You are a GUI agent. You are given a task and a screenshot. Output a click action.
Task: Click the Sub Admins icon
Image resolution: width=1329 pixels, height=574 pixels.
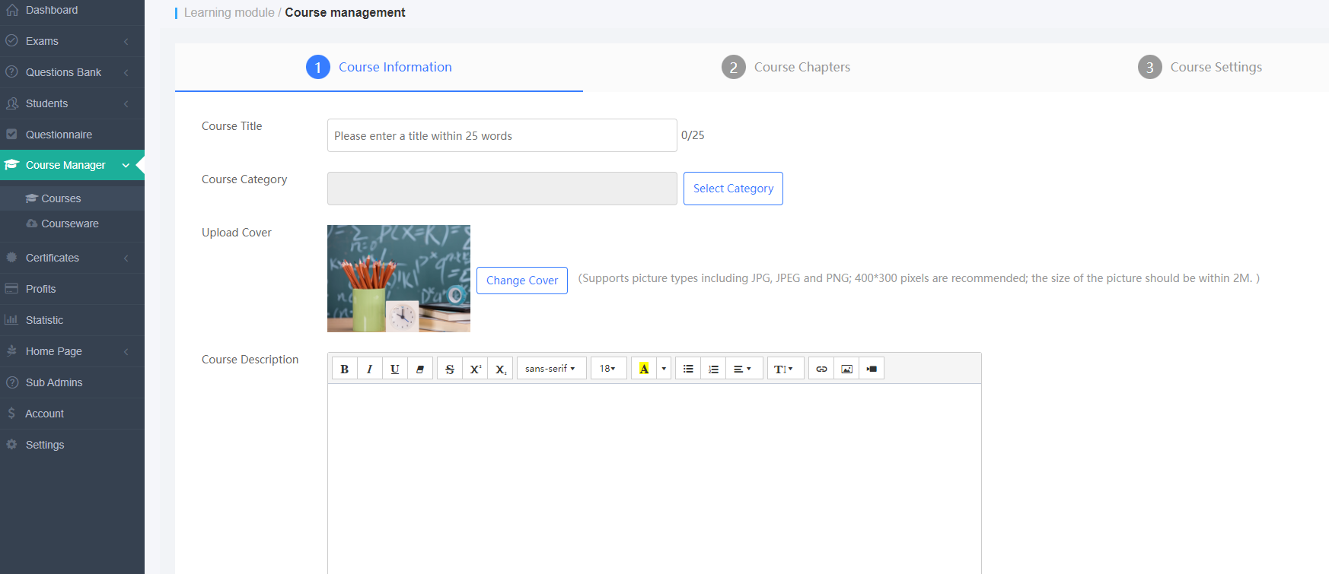(x=12, y=382)
